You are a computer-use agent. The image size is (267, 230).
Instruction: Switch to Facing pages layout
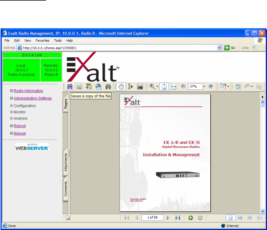pyautogui.click(x=259, y=217)
